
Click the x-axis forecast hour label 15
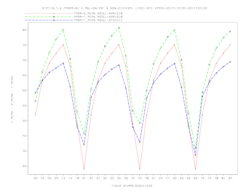click(x=70, y=178)
